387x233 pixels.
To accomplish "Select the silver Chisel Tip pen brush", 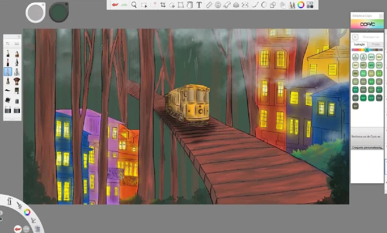I will click(17, 72).
